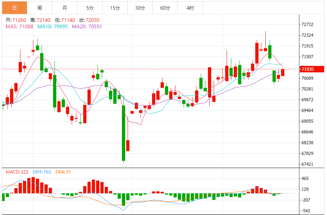This screenshot has height=215, width=327.
Task: Click the 69055 price axis label
Action: 307,121
